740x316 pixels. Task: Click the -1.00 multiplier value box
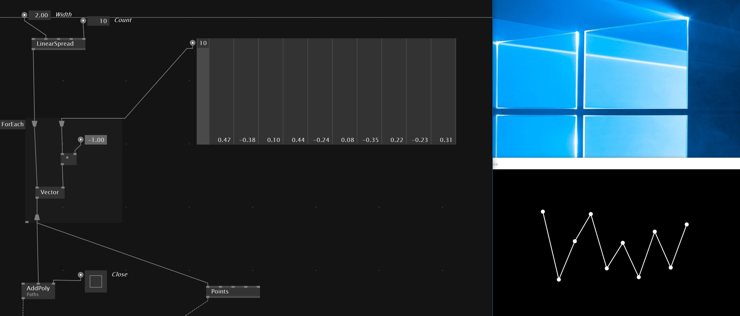pyautogui.click(x=96, y=140)
